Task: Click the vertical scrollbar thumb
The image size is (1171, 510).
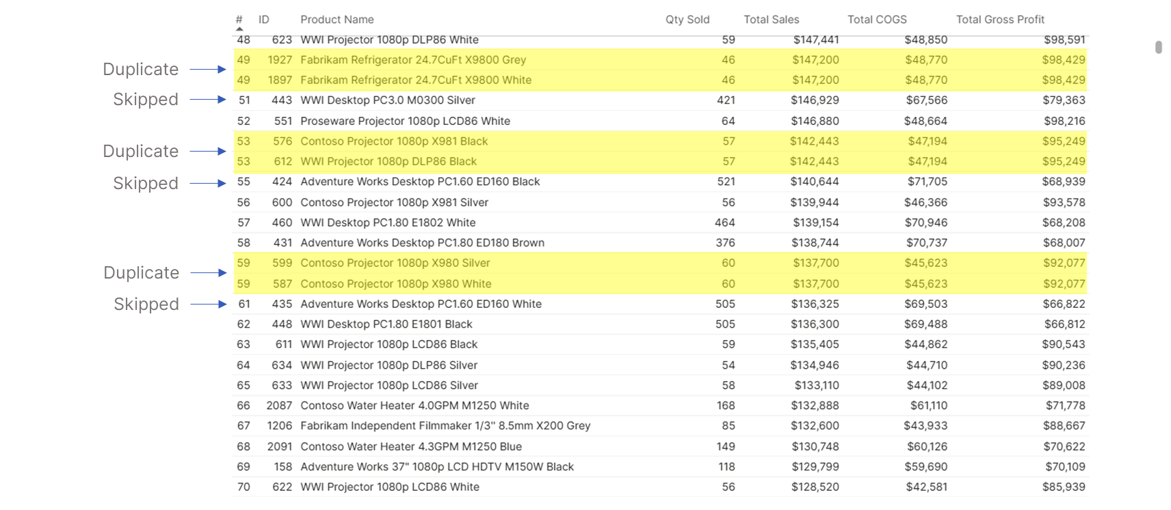Action: [1159, 47]
